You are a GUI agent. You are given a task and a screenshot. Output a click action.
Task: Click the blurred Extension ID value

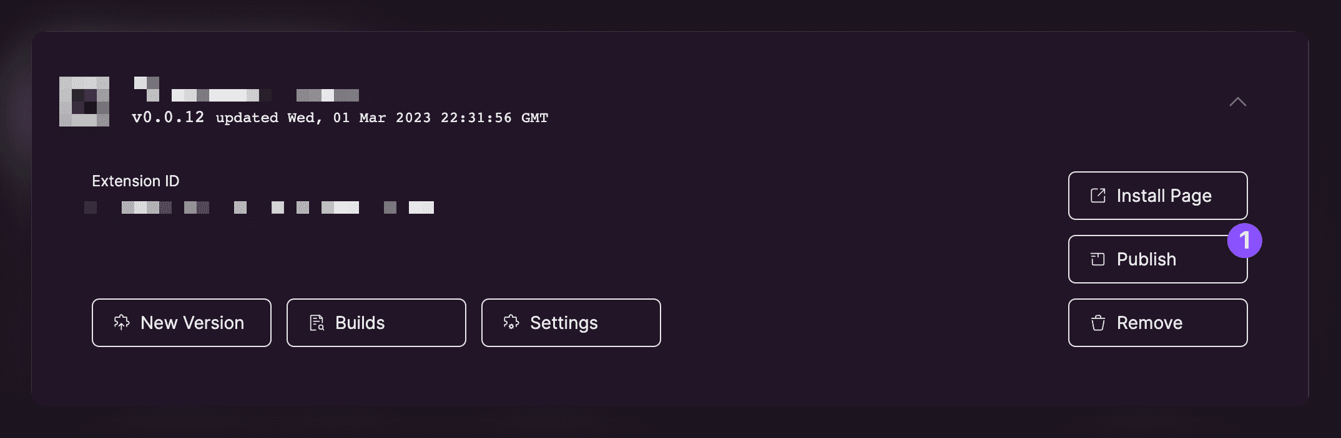click(x=259, y=207)
